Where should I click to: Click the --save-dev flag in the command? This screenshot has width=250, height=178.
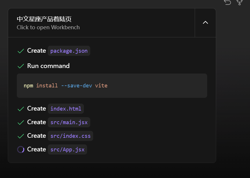point(76,86)
